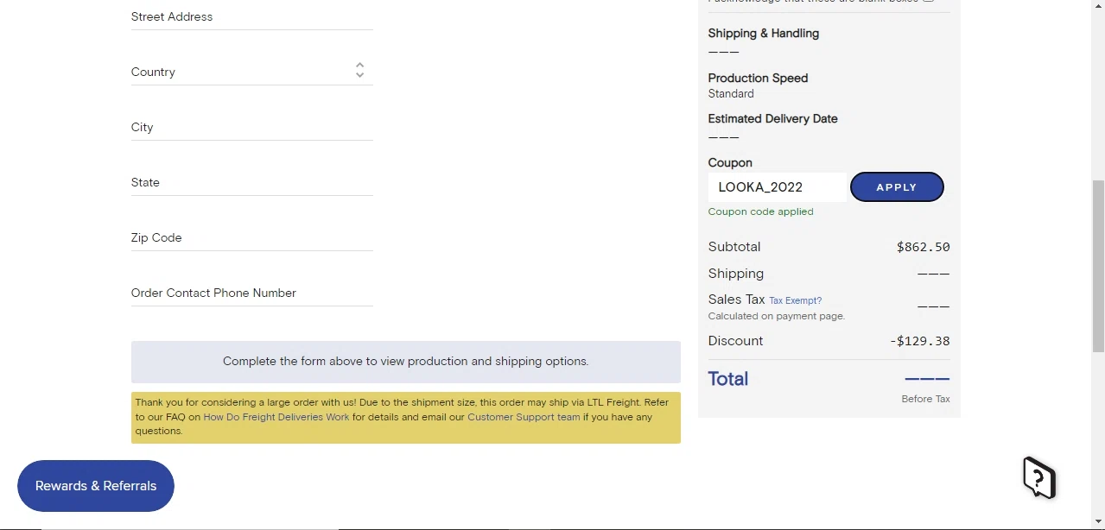Select the subtotal amount $862.50
The width and height of the screenshot is (1105, 530).
pos(923,247)
